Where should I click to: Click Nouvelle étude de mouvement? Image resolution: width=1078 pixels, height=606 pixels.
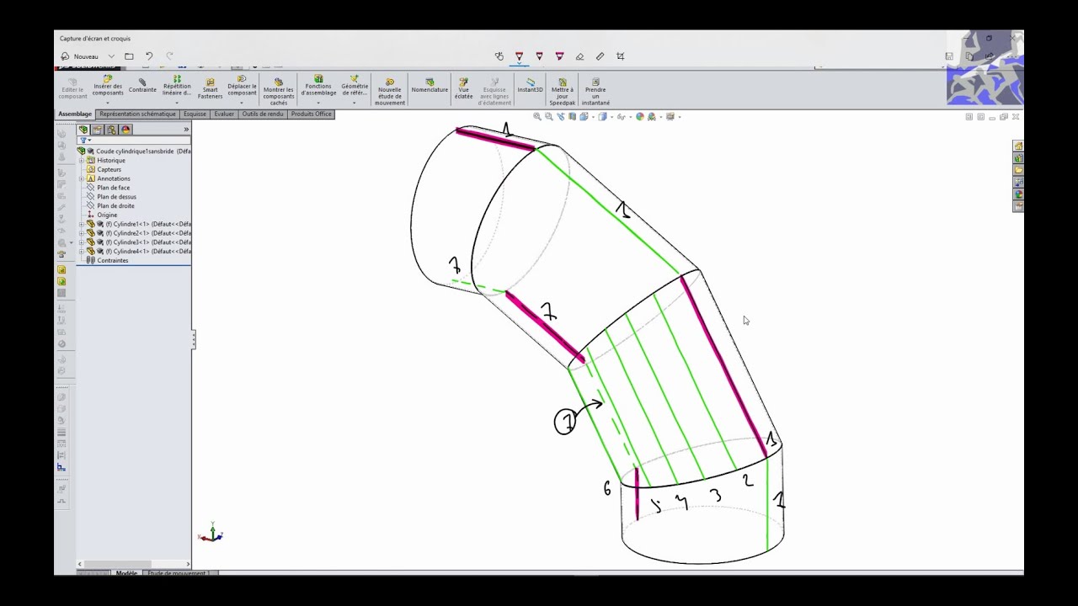pyautogui.click(x=390, y=91)
